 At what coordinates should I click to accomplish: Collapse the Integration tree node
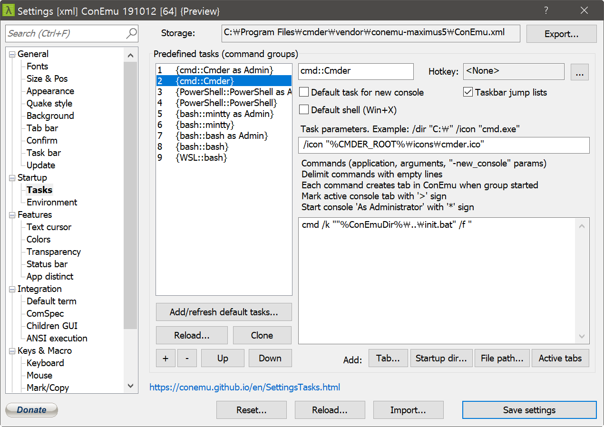12,289
